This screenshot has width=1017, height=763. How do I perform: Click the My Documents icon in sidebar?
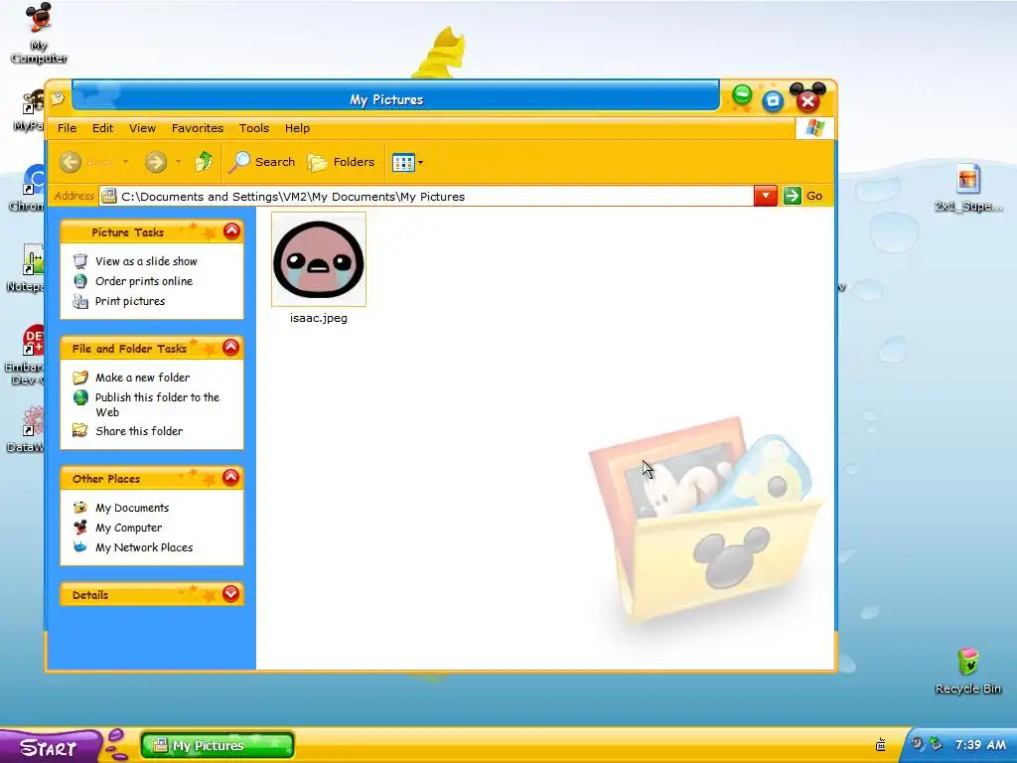[x=79, y=508]
